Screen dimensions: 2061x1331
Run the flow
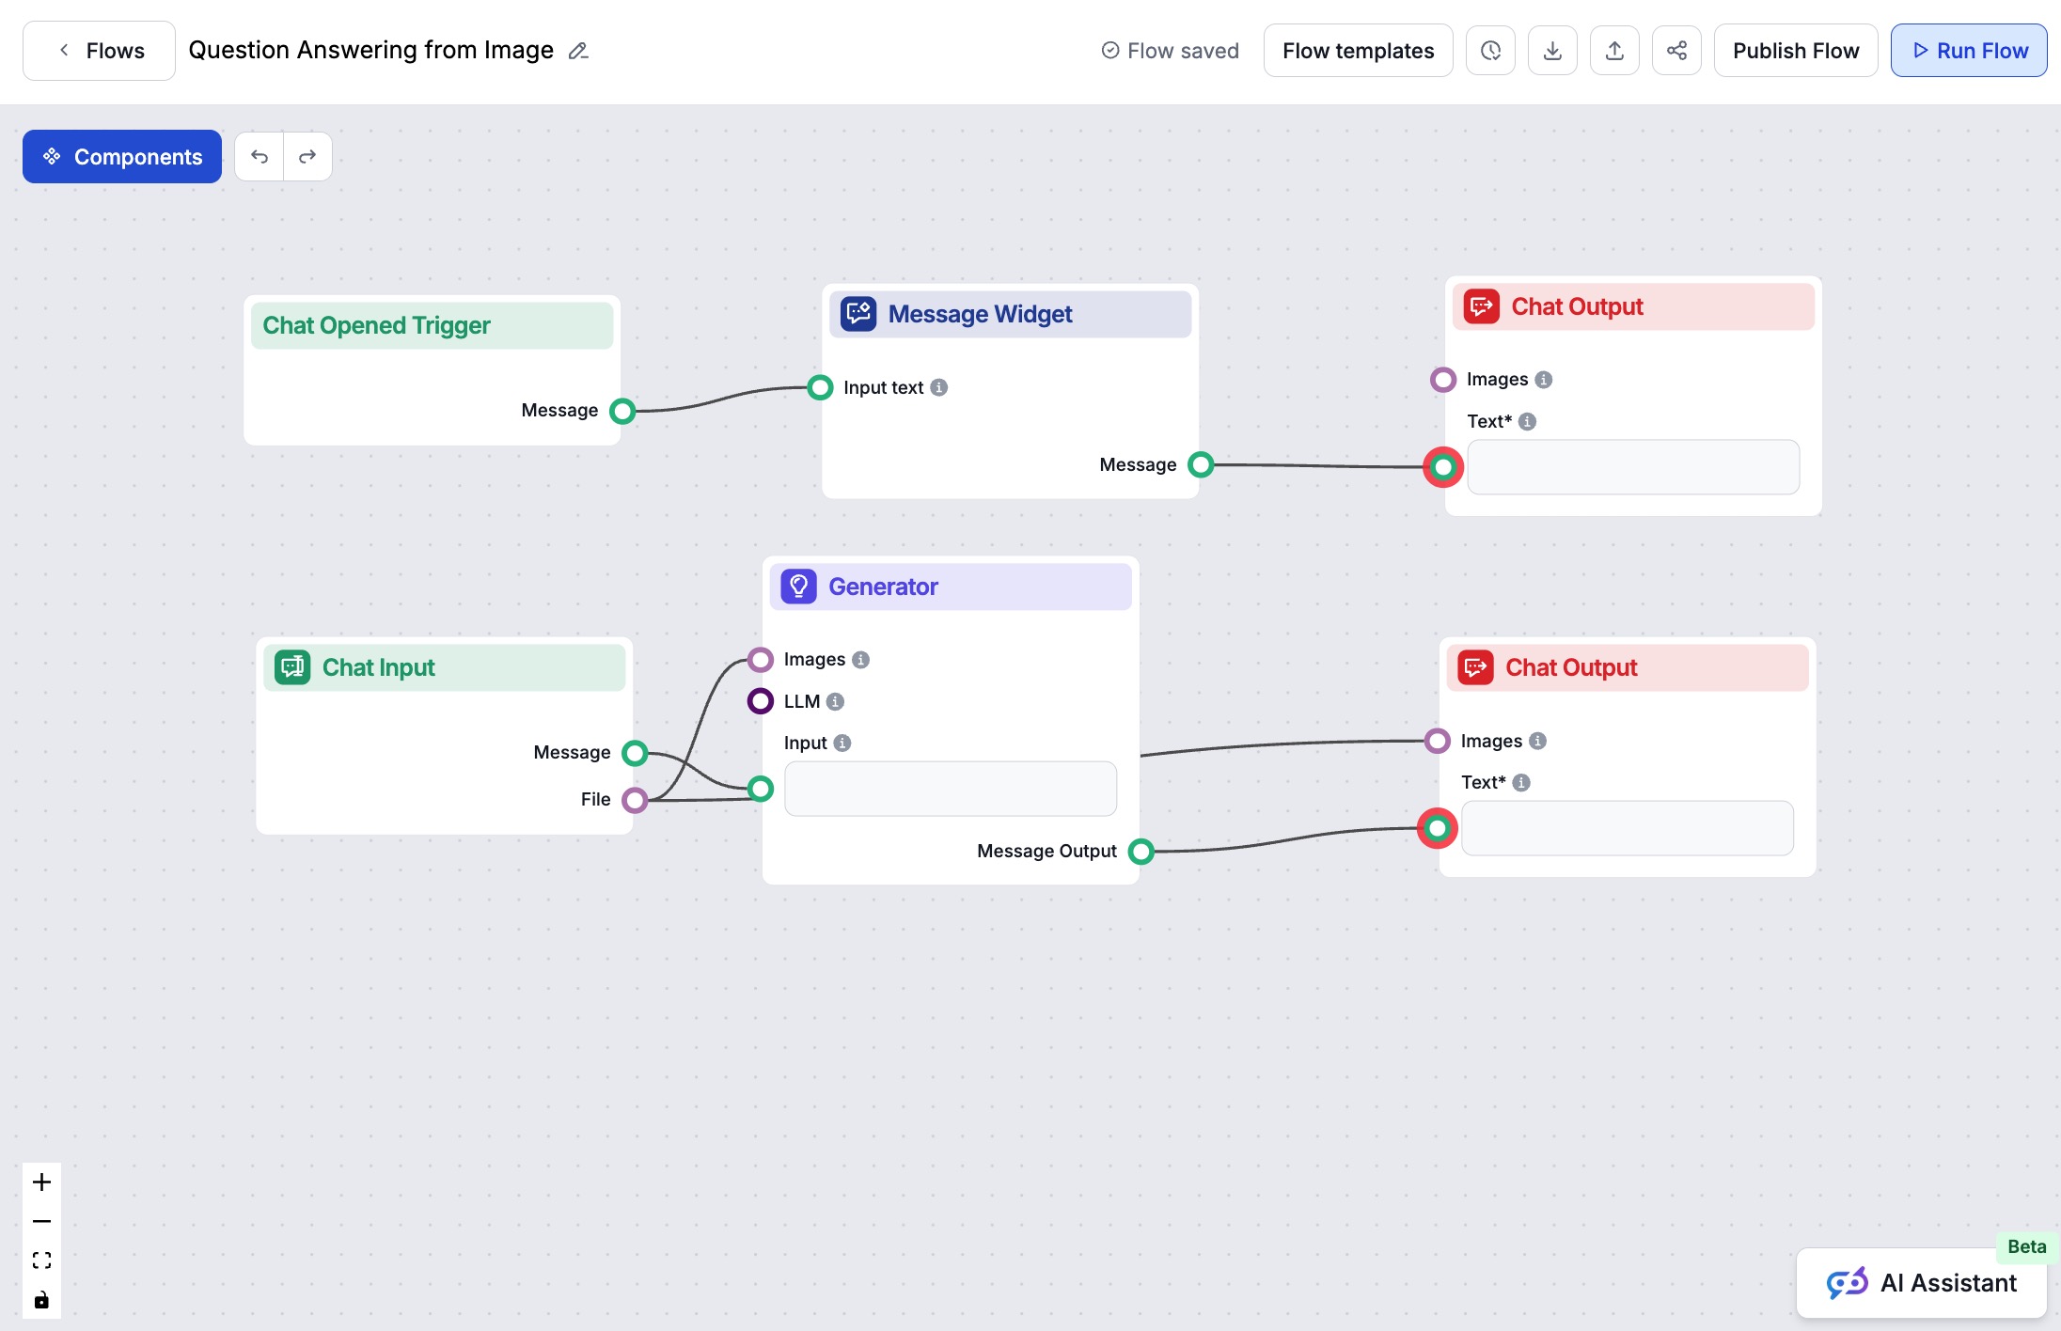[1969, 51]
